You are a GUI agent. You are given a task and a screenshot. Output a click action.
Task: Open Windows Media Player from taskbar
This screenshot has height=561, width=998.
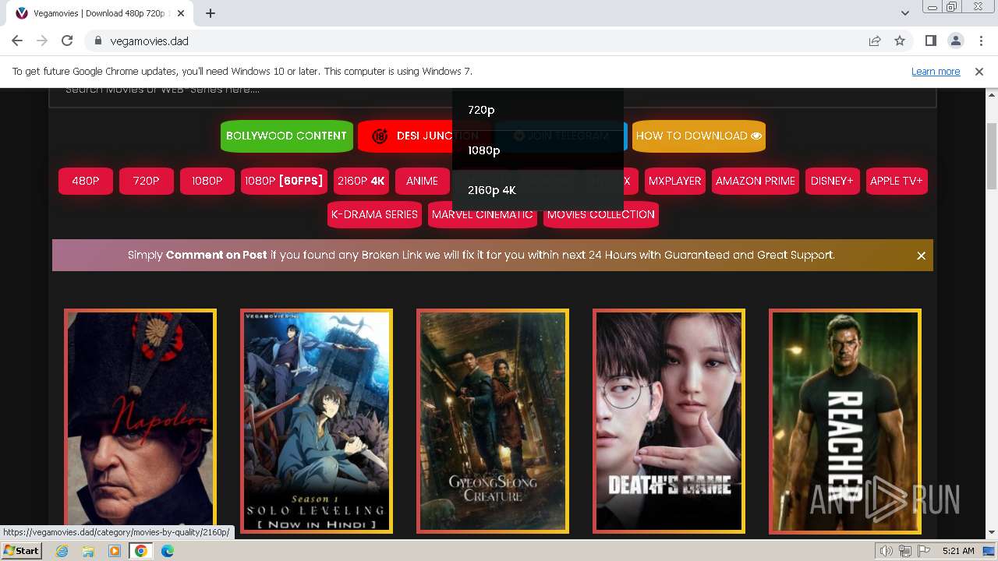tap(115, 551)
